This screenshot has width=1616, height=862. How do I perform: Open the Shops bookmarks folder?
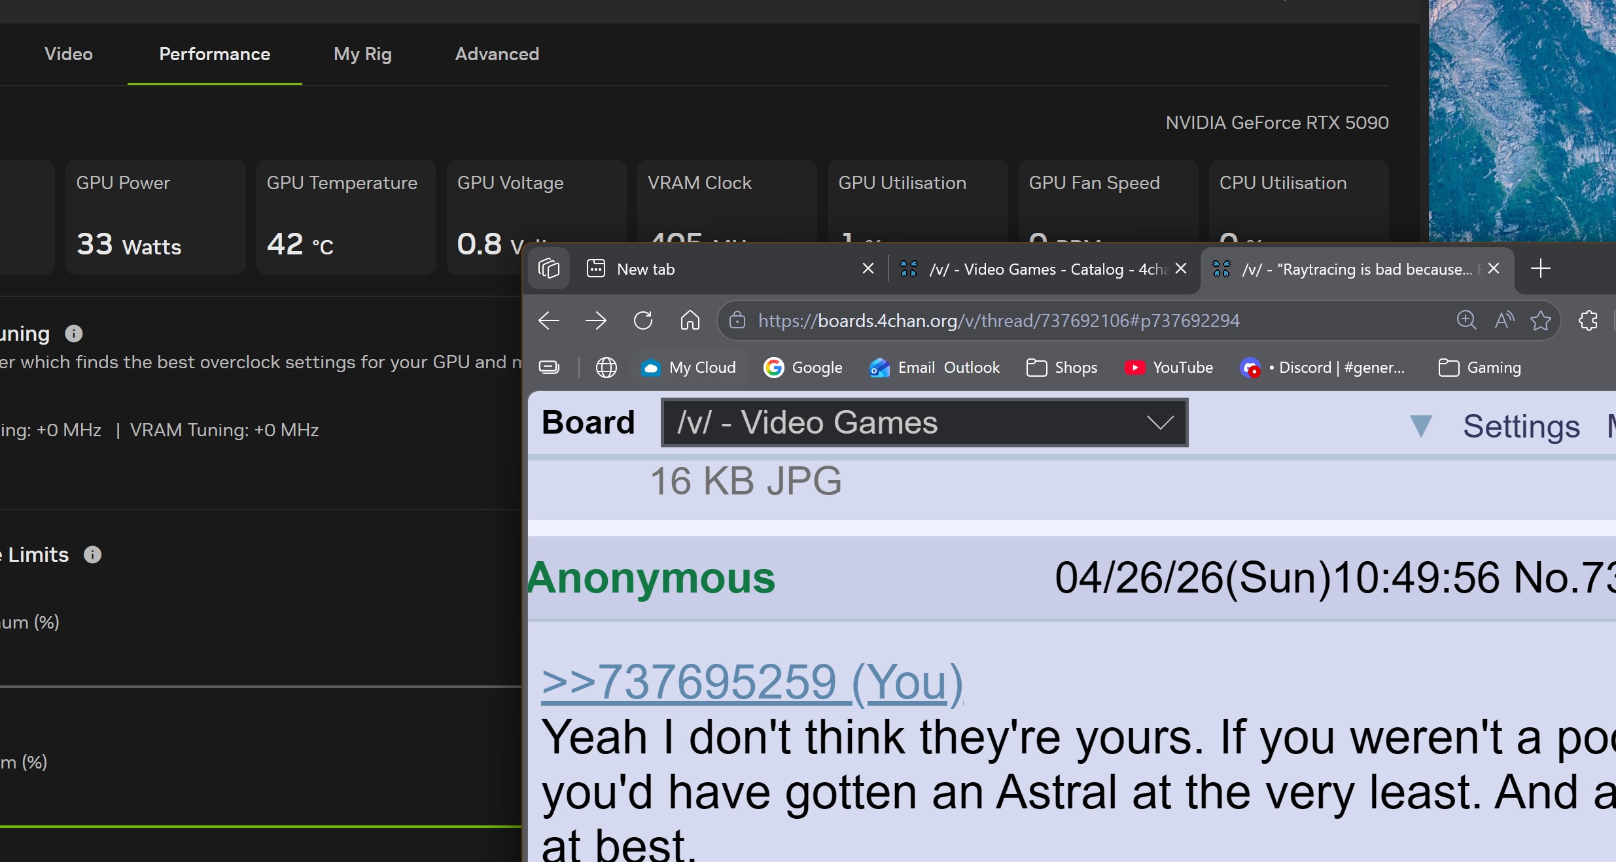point(1062,368)
